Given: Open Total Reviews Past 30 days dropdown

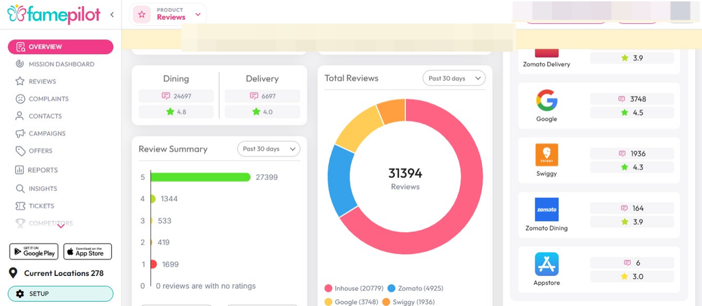Looking at the screenshot, I should [x=454, y=78].
